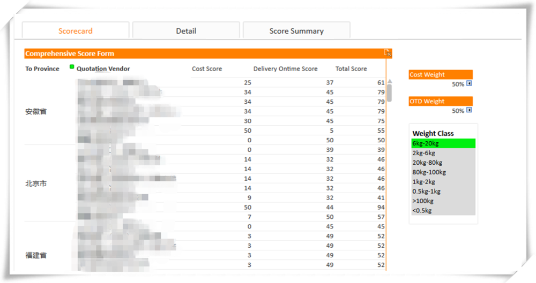Open the Score Summary tab

tap(296, 31)
